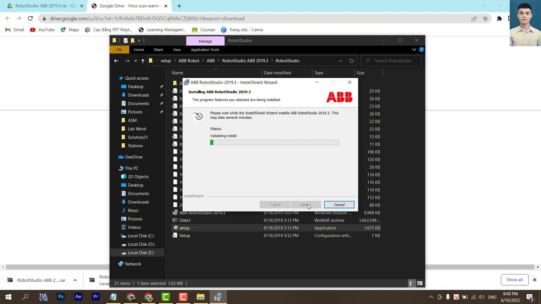This screenshot has height=304, width=541.
Task: Open the Courses bookmark
Action: (204, 30)
